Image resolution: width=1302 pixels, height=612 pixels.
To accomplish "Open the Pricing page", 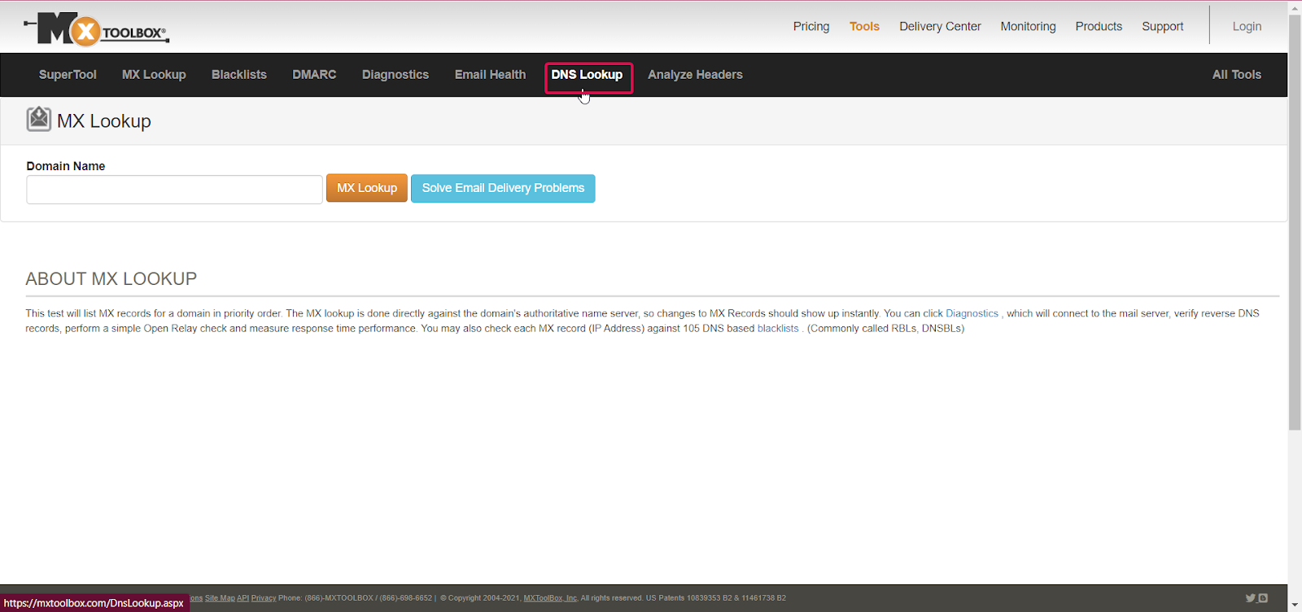I will [x=811, y=27].
